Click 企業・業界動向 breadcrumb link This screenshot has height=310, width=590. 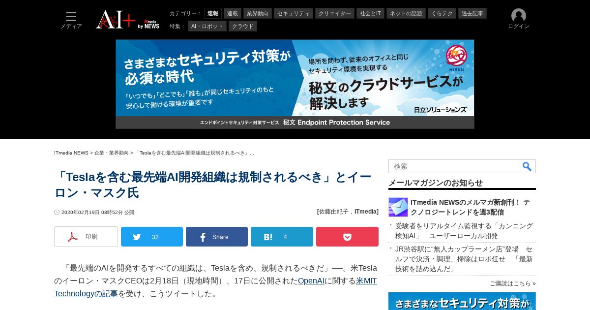click(112, 153)
